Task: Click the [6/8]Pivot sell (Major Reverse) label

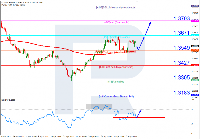Action: tap(116, 67)
